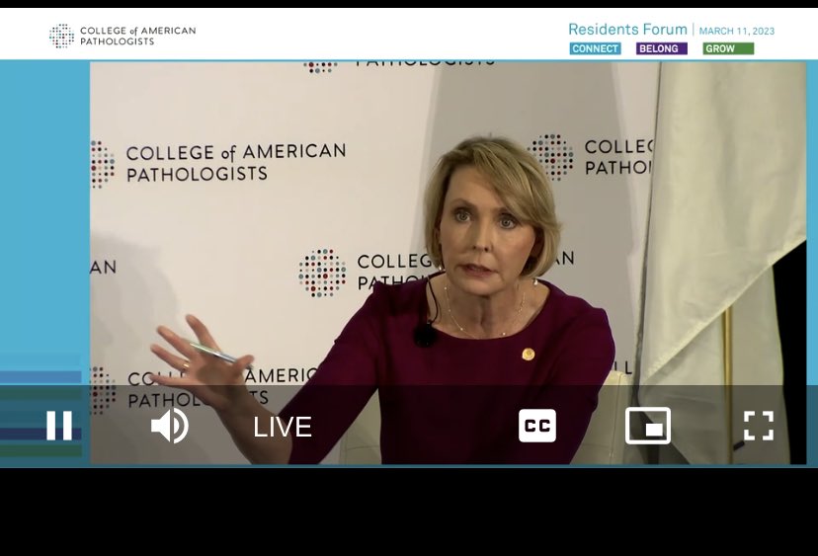Viewport: 818px width, 556px height.
Task: Enter fullscreen mode
Action: (x=759, y=426)
